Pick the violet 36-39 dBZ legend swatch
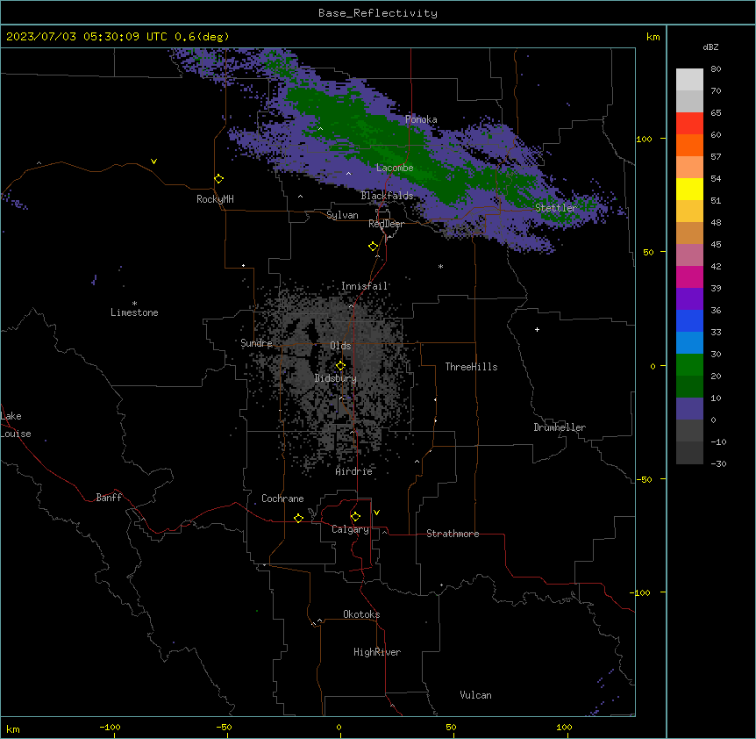Screen dimensions: 756x739 pyautogui.click(x=689, y=299)
